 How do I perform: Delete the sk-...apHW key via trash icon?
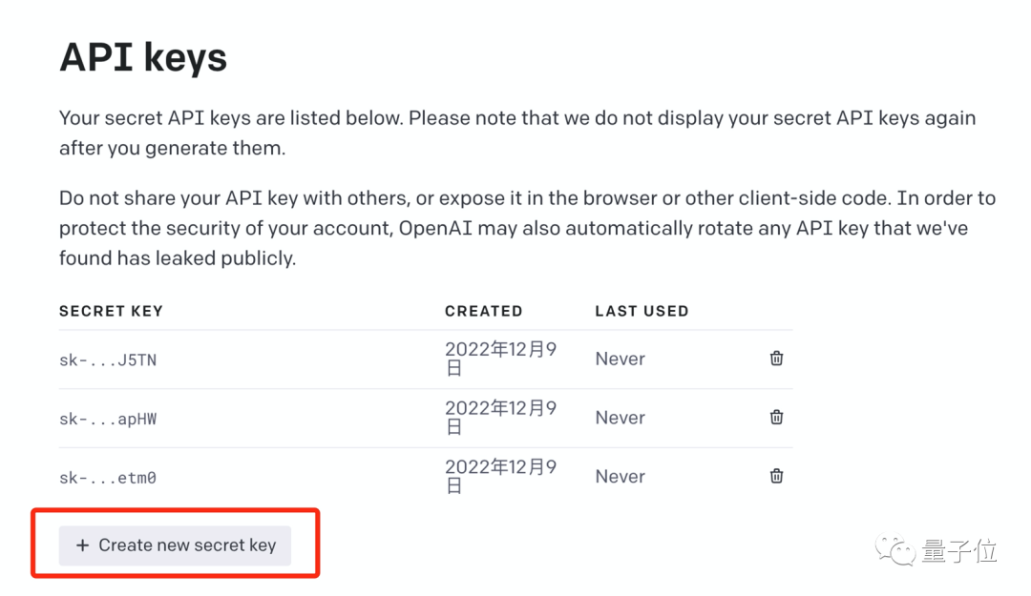[x=776, y=418]
